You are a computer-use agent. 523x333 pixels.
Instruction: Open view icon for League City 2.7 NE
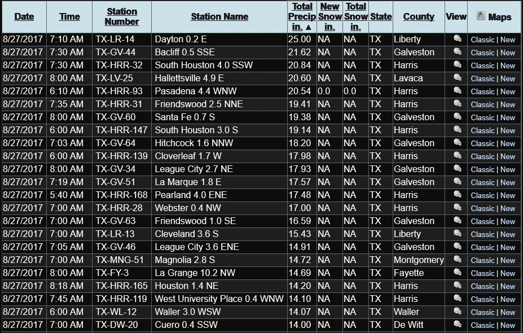click(458, 169)
